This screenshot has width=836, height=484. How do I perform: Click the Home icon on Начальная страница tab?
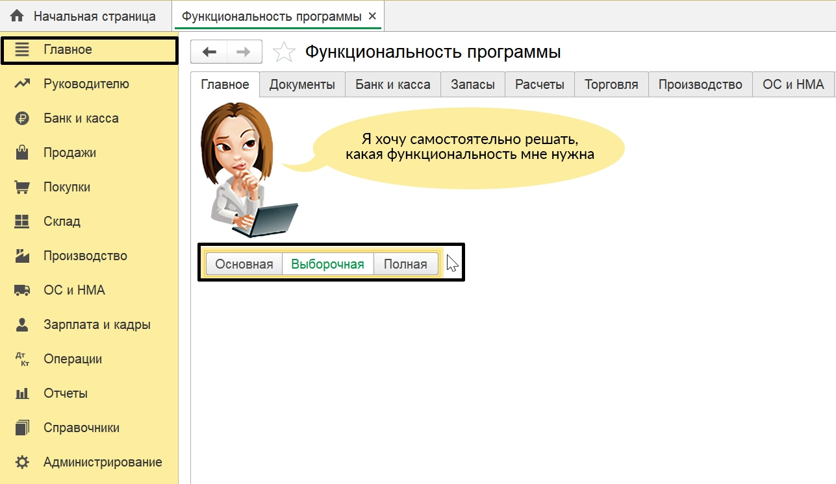(17, 16)
